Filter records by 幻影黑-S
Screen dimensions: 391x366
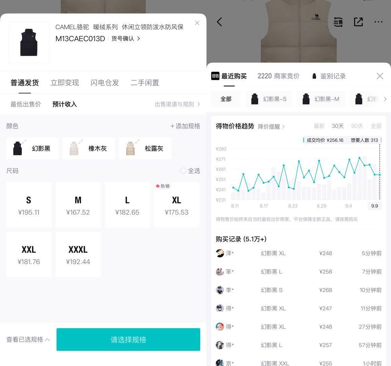pyautogui.click(x=269, y=99)
